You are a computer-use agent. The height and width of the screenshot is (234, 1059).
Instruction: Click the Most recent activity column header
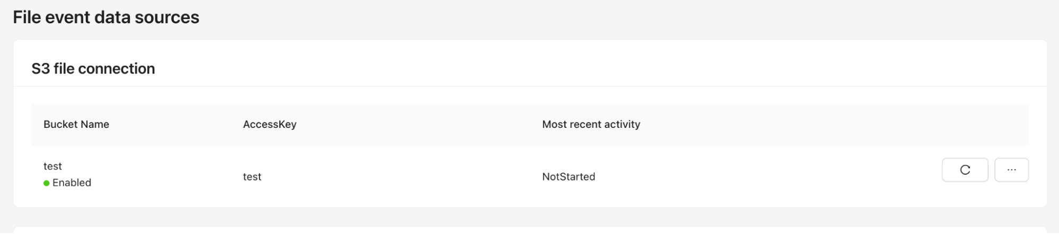click(x=591, y=125)
